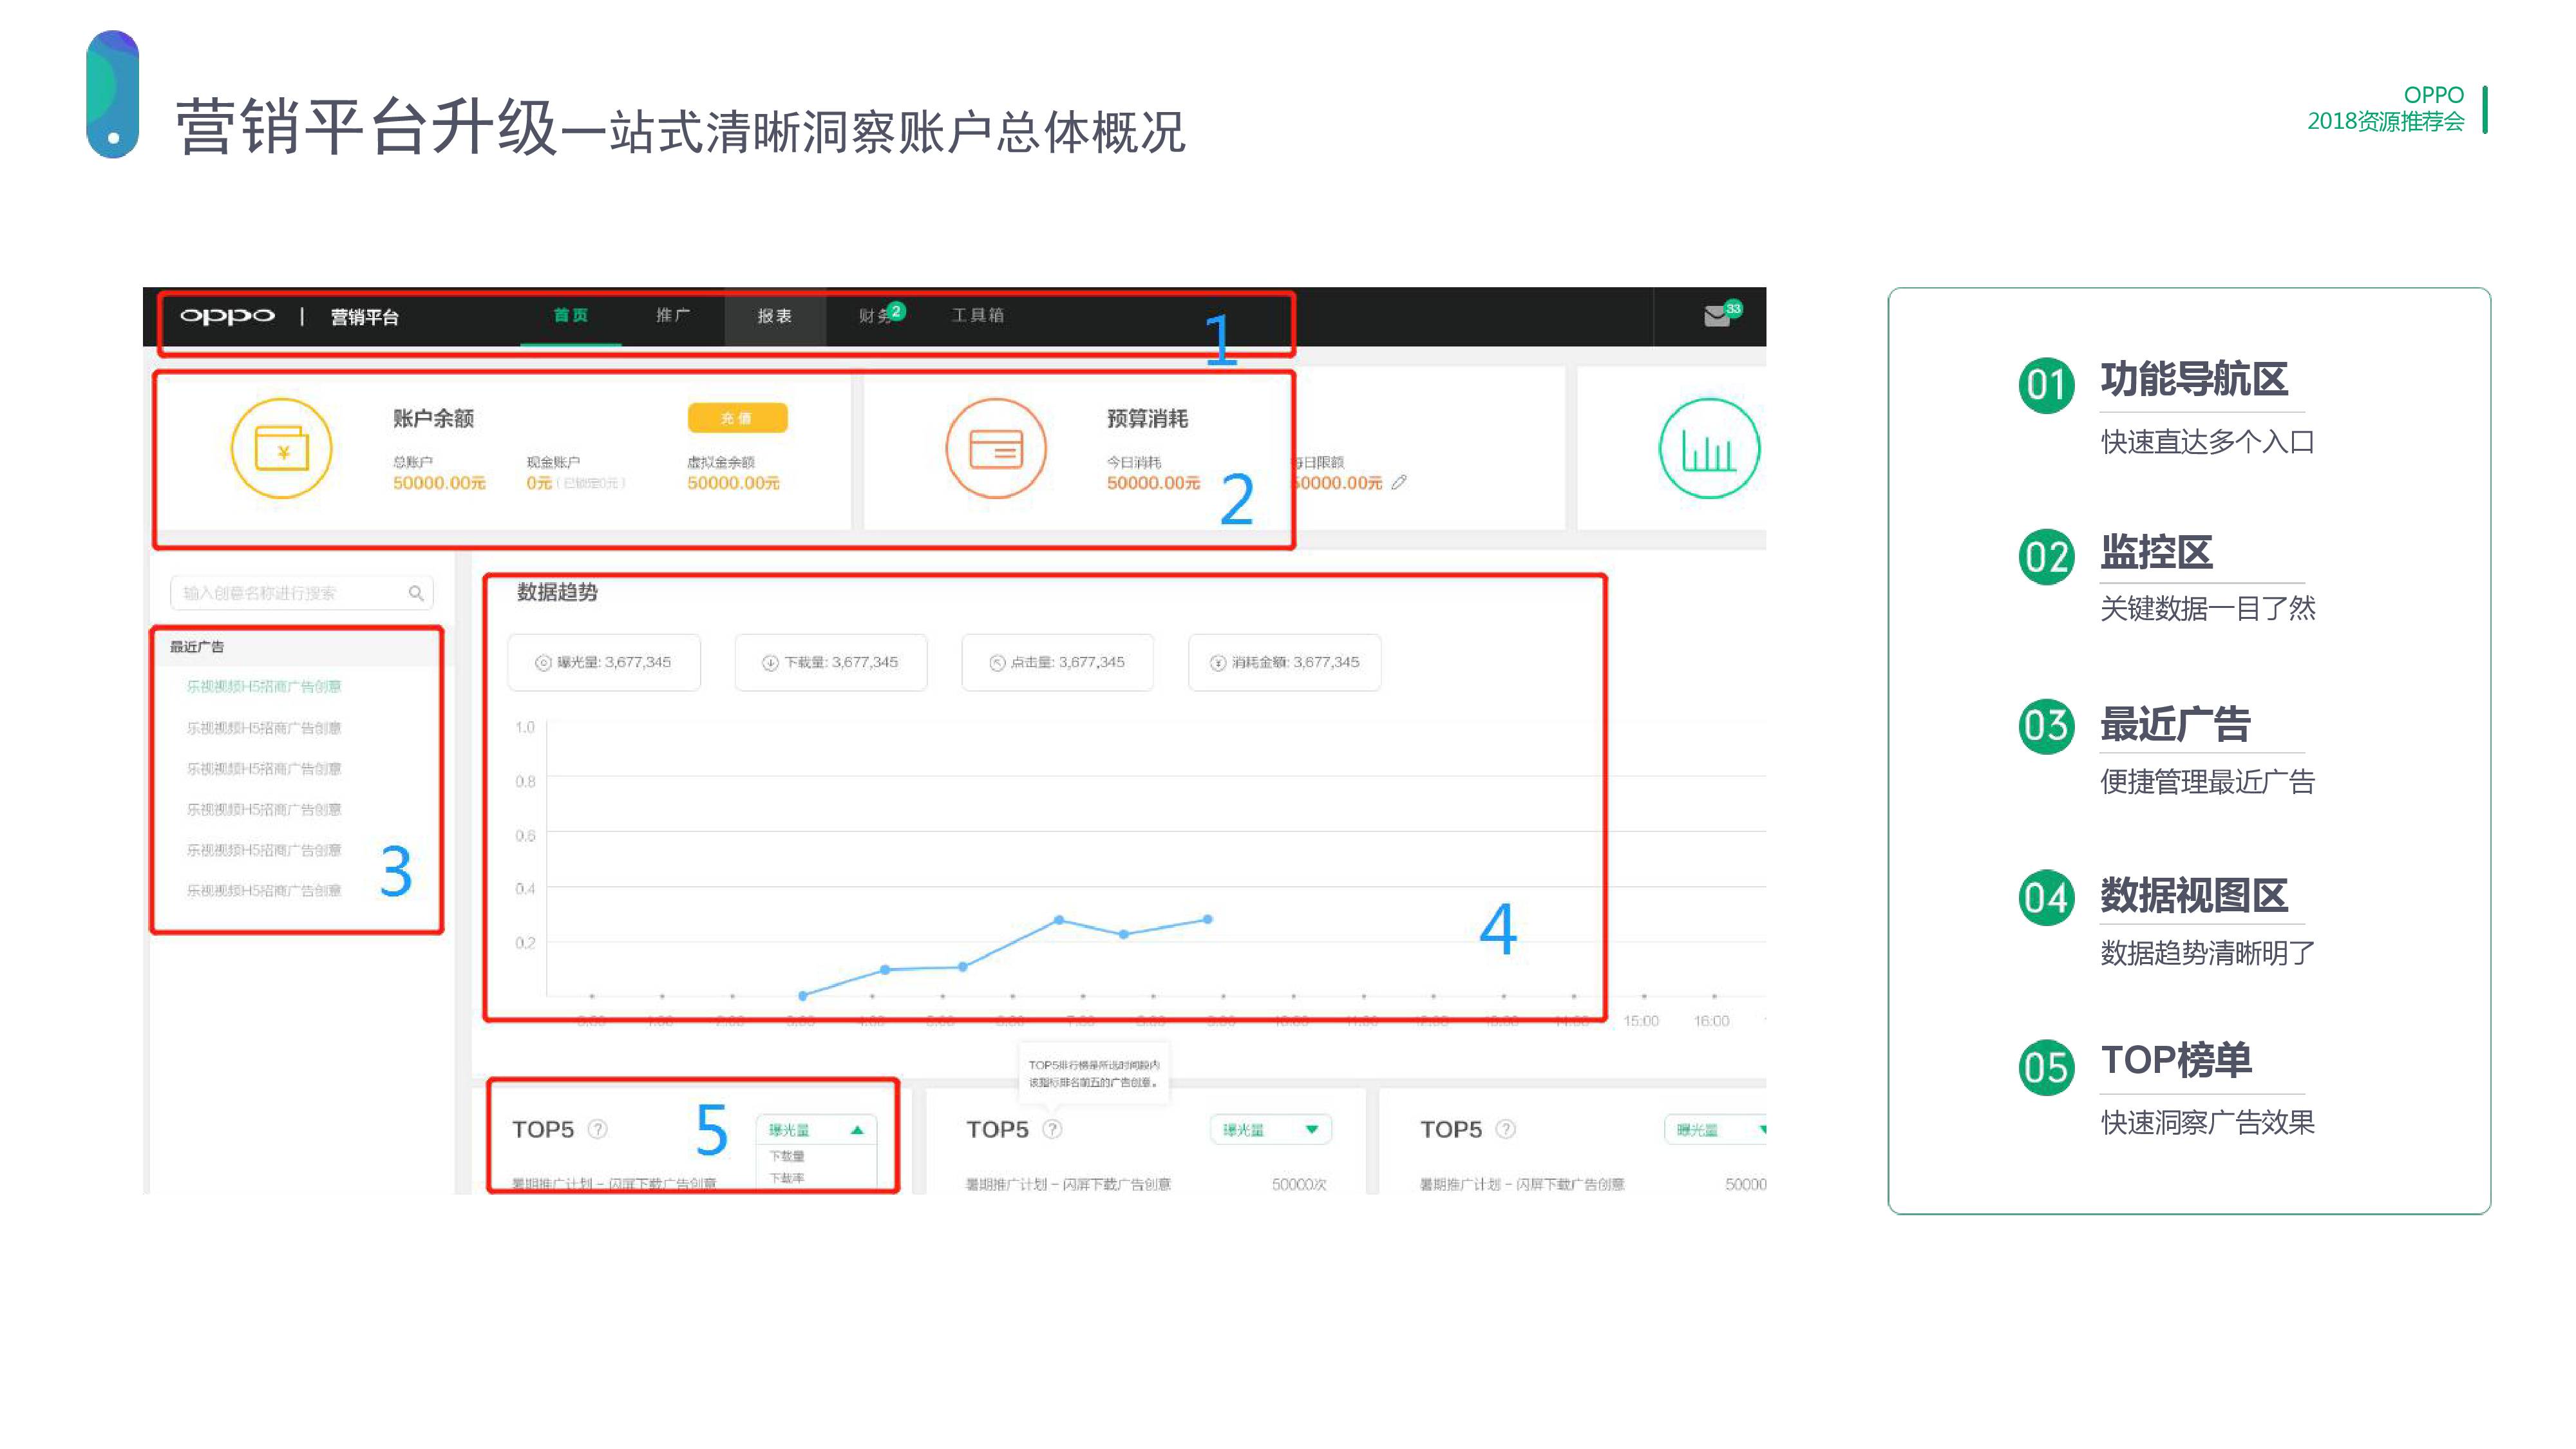Click help icon beside first TOP5
This screenshot has width=2576, height=1449.
point(598,1129)
